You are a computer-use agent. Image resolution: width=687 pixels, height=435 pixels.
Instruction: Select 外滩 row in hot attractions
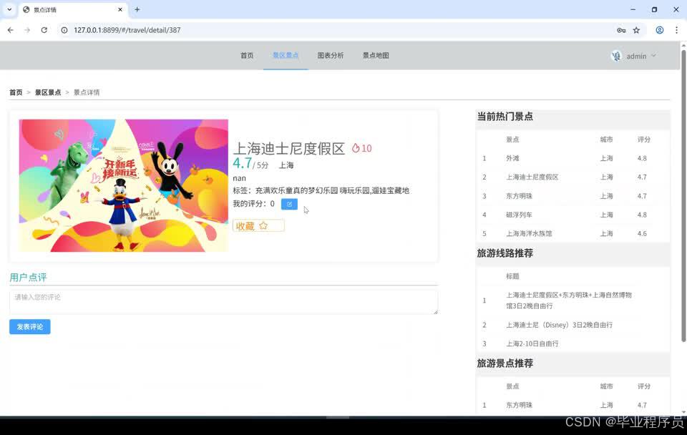tap(572, 158)
